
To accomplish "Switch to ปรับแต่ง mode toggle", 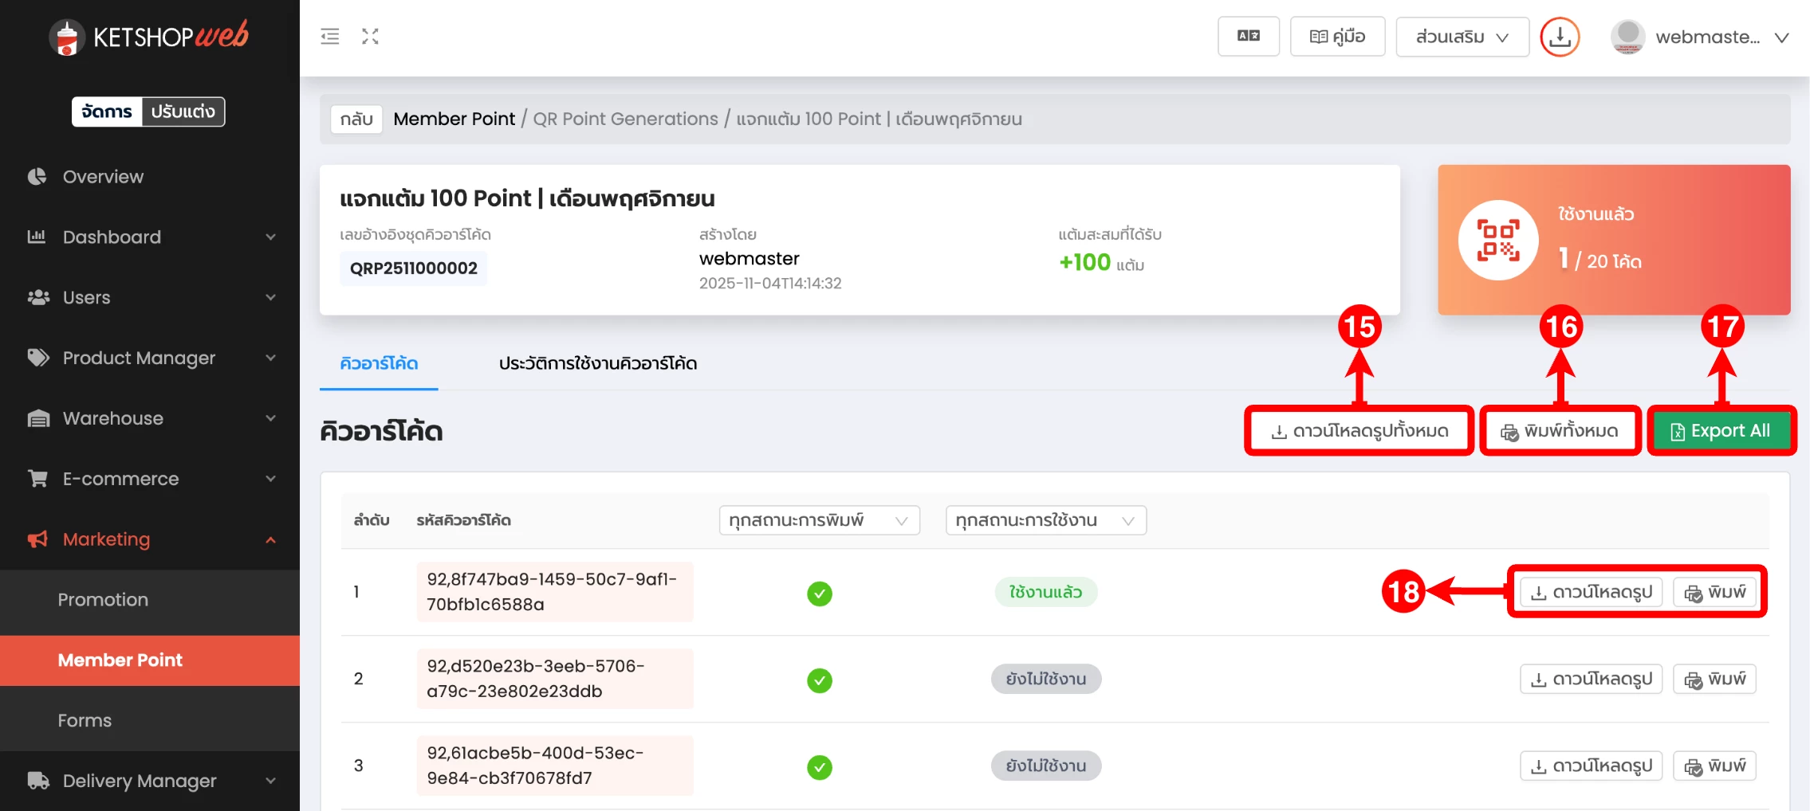I will pyautogui.click(x=183, y=112).
